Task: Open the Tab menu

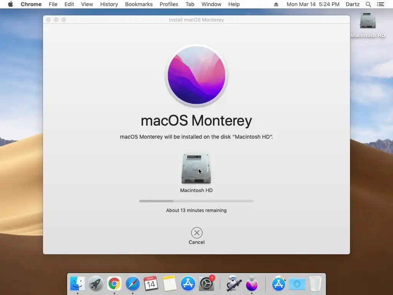Action: (x=190, y=4)
